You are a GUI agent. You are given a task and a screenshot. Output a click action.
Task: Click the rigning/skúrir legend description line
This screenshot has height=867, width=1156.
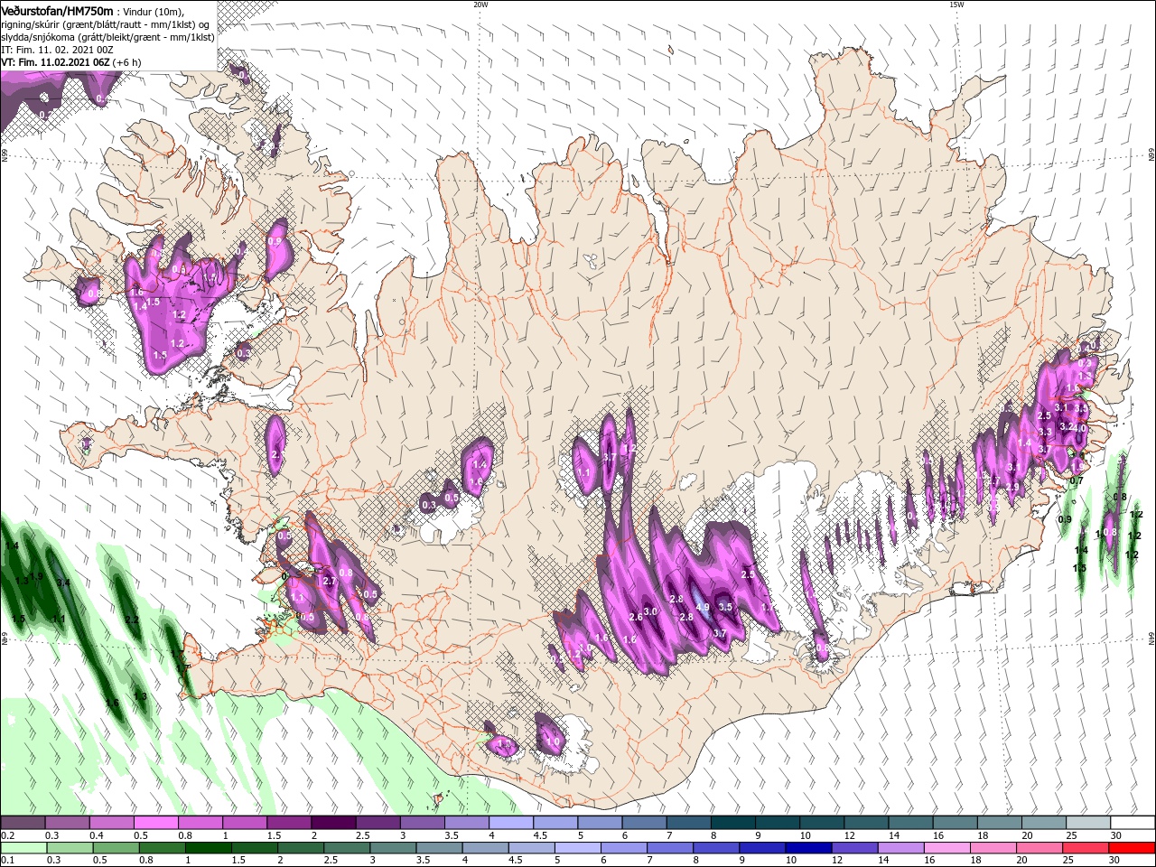[x=105, y=24]
